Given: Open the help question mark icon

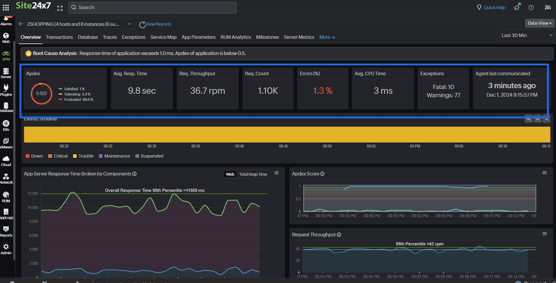Looking at the screenshot, I should [531, 8].
